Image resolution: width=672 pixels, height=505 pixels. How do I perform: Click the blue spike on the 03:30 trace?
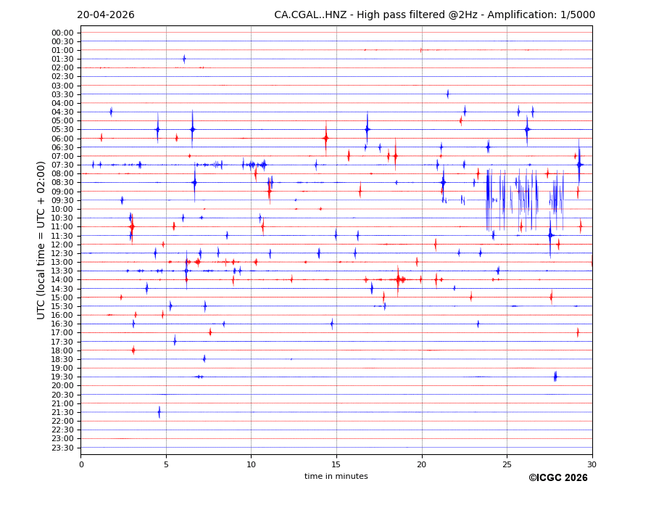coord(447,94)
